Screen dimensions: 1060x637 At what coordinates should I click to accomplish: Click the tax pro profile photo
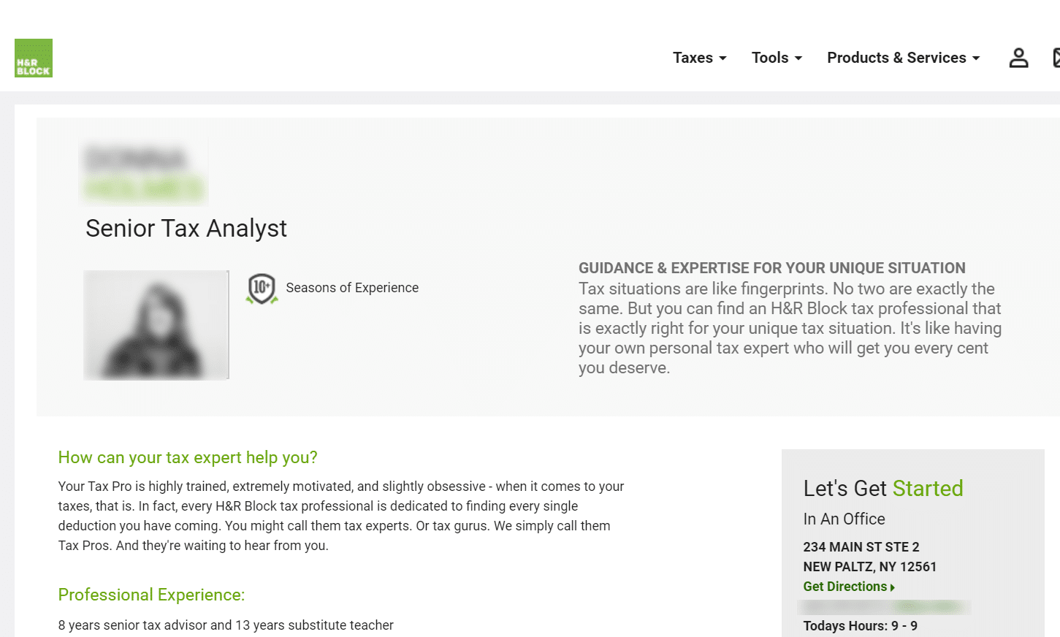[156, 325]
